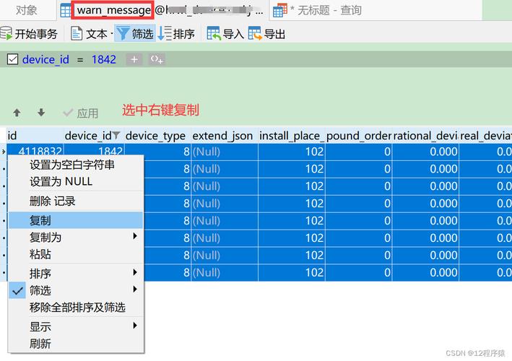Click the first row's current-record arrow indicator
512x361 pixels.
coord(4,152)
